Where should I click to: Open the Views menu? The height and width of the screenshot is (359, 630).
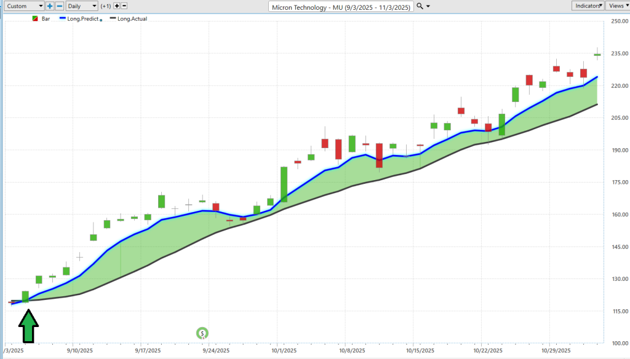617,6
